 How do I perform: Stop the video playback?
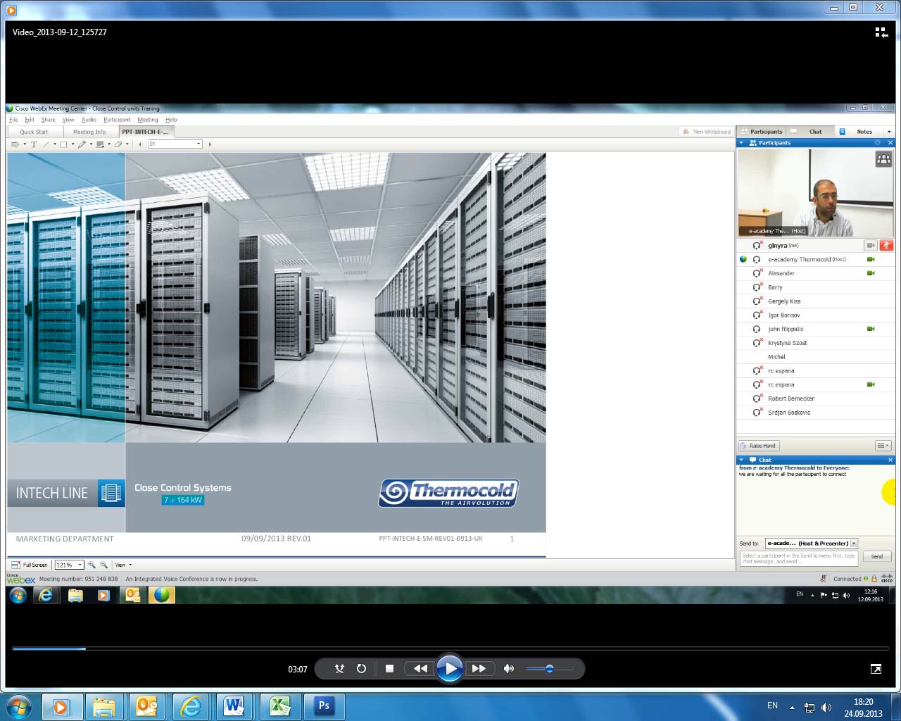(x=389, y=669)
